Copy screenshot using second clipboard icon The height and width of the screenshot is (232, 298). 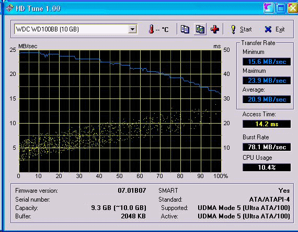click(x=200, y=29)
